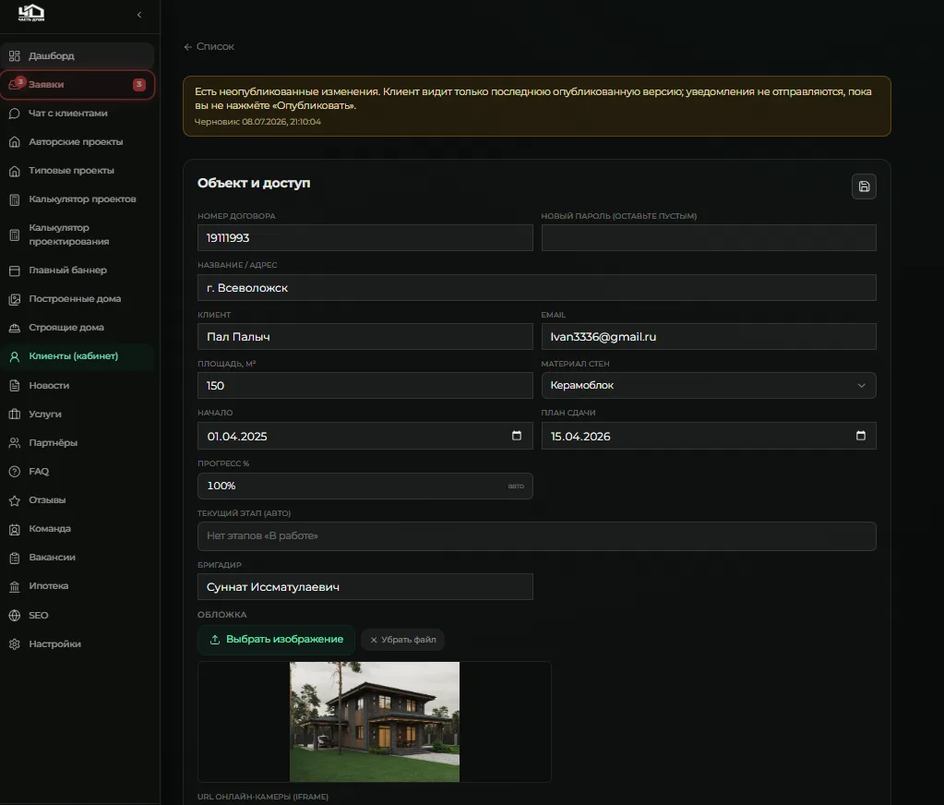Click the Калькулятор проектирования calculator icon
Viewport: 944px width, 805px height.
click(x=15, y=234)
